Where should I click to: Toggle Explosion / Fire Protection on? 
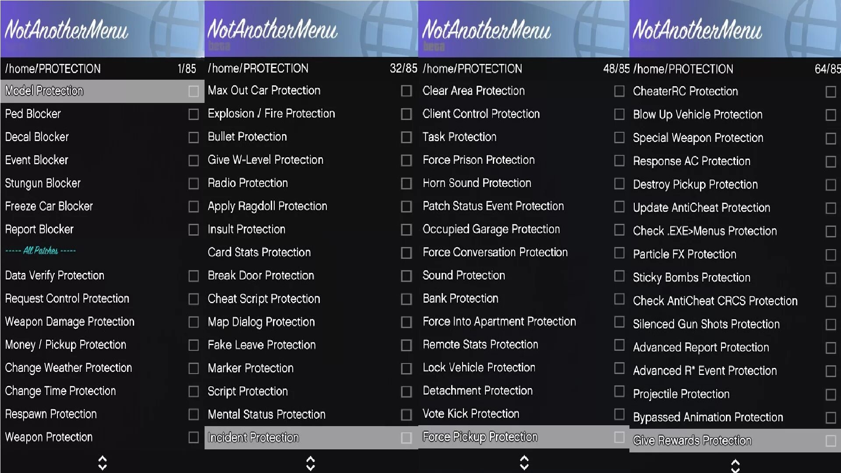(x=406, y=114)
